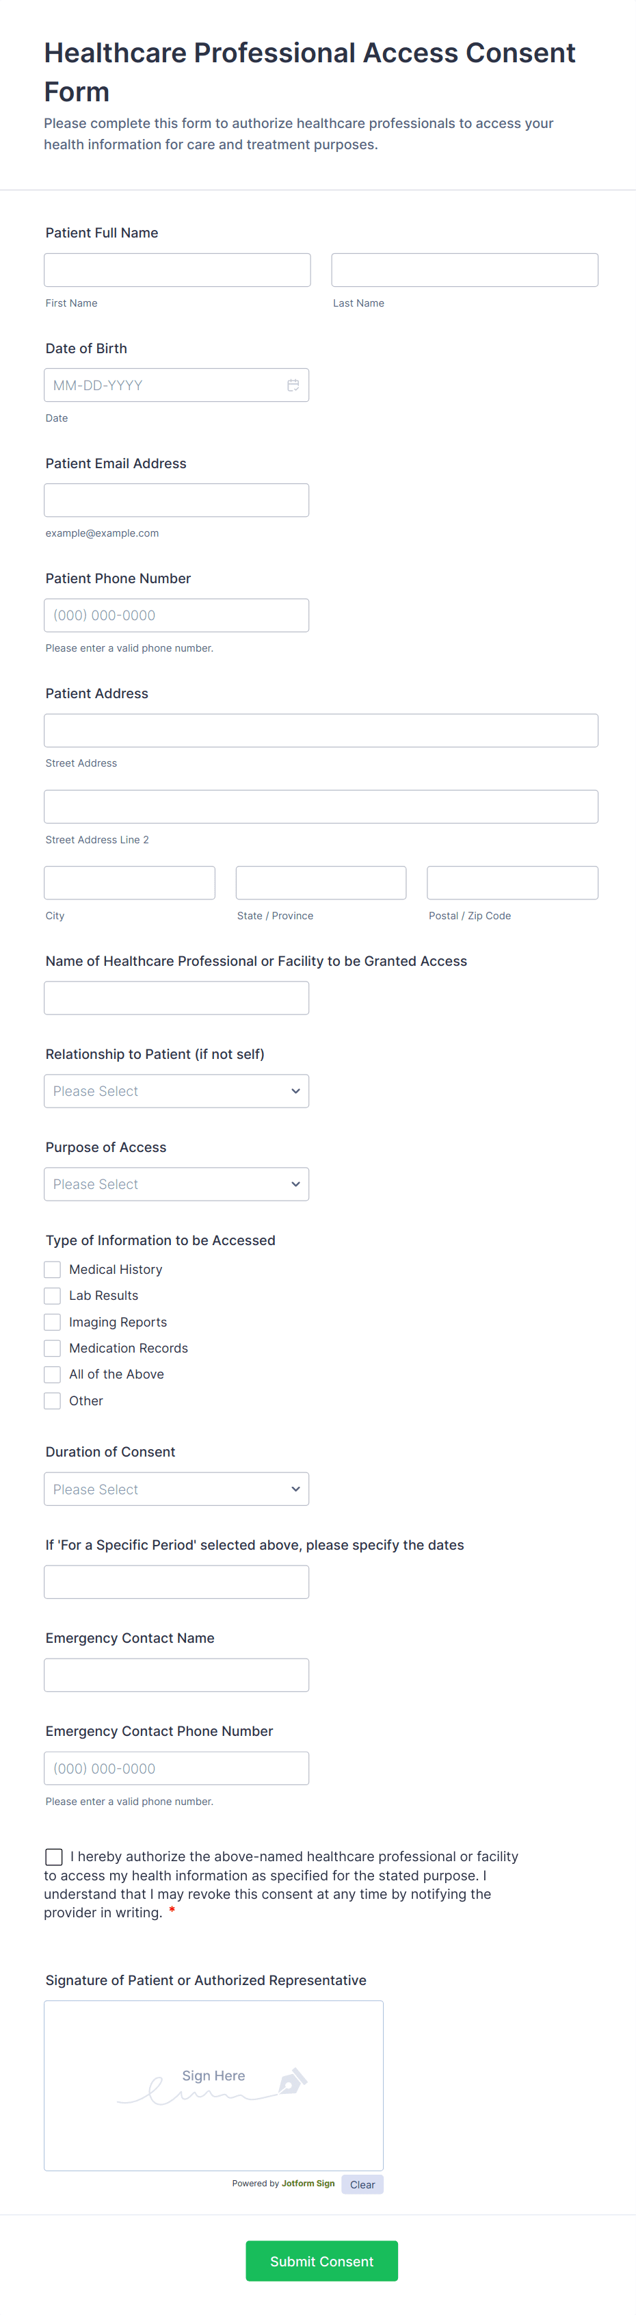Screen dimensions: 636x2315
Task: Select the Medication Records checkbox
Action: point(53,1348)
